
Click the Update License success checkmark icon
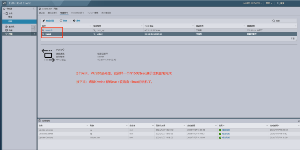[220, 130]
